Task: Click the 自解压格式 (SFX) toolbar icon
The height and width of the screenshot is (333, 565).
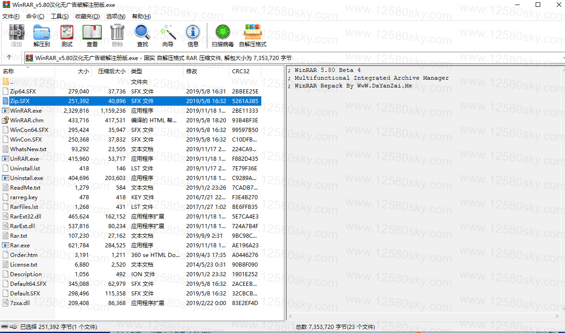Action: (x=253, y=32)
